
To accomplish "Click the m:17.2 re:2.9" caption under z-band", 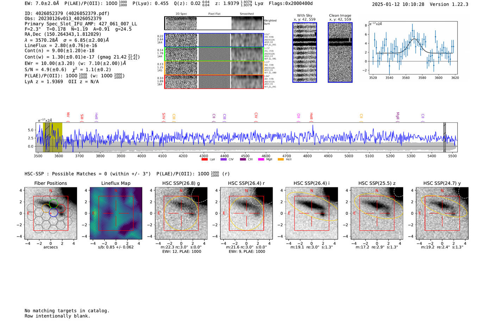I will coord(377,247).
